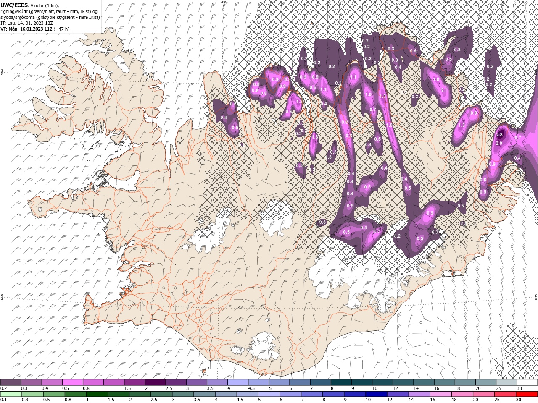This screenshot has height=403, width=538.
Task: Select the darkest purple swatch labeled 2 on upper scale
Action: click(x=155, y=382)
